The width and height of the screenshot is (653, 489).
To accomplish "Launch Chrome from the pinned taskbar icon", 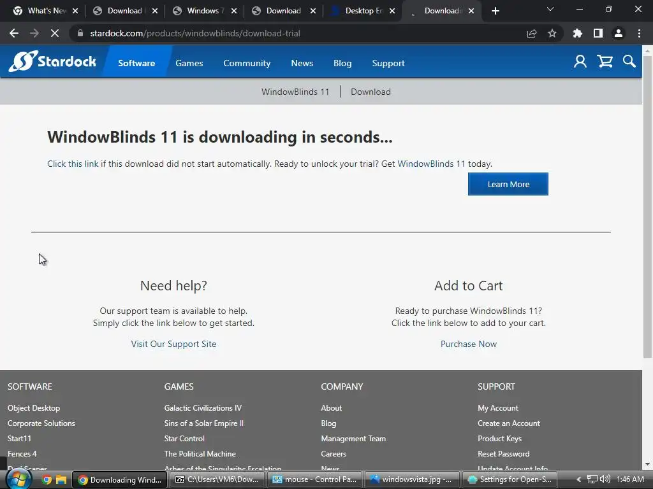I will (x=47, y=480).
